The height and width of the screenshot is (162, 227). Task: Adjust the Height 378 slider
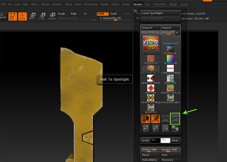(170, 150)
